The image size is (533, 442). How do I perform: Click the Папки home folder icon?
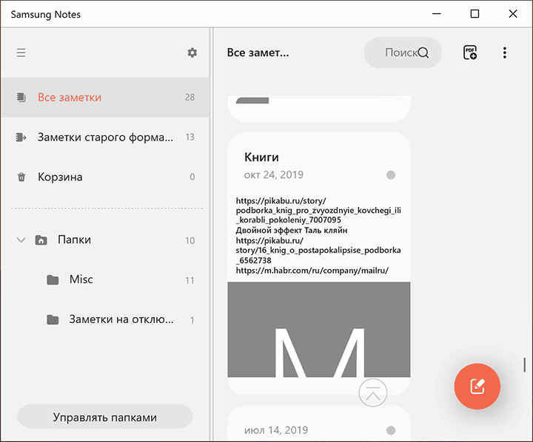tap(41, 240)
